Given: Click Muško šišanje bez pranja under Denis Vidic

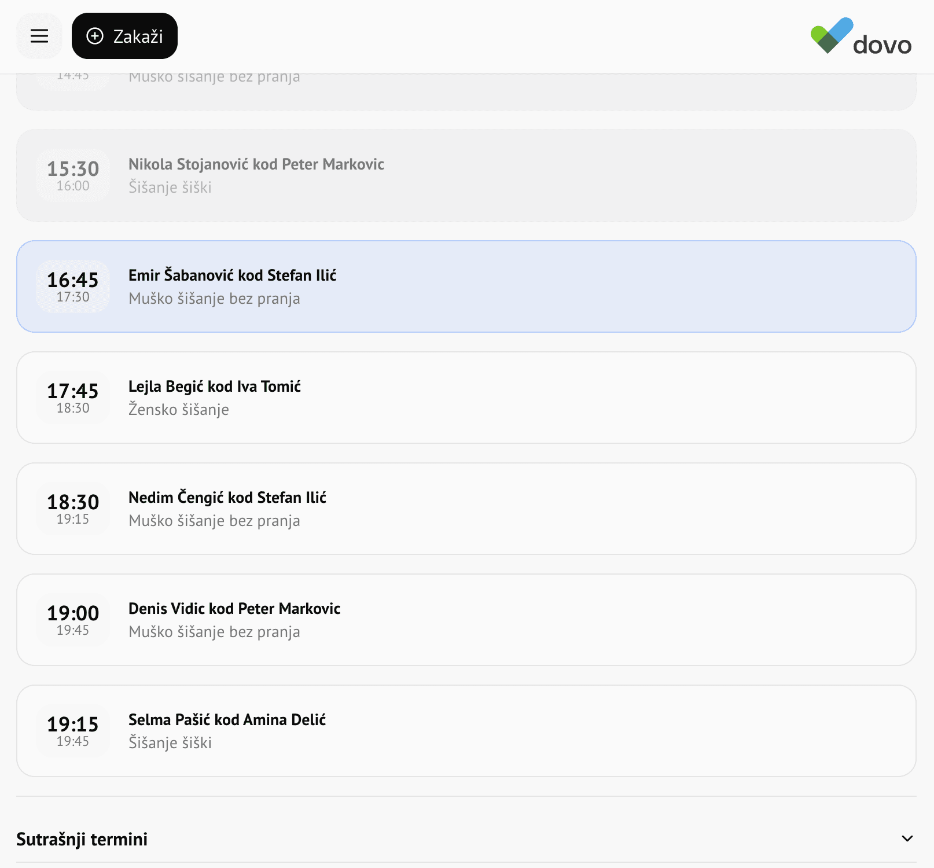Looking at the screenshot, I should (214, 631).
